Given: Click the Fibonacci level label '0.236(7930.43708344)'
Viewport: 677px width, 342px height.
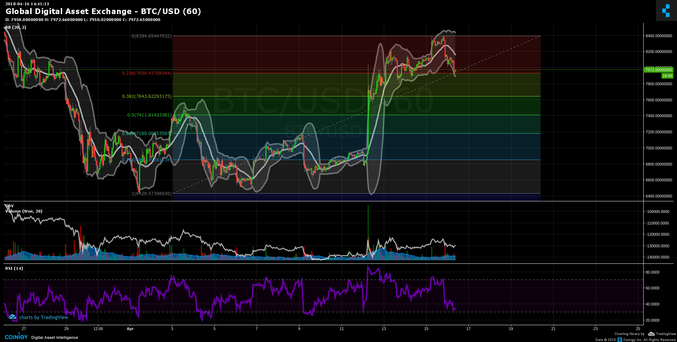Looking at the screenshot, I should pos(147,73).
